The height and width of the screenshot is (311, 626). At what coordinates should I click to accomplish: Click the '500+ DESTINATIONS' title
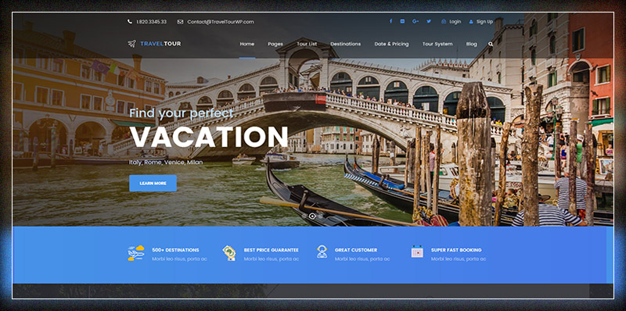(x=175, y=250)
